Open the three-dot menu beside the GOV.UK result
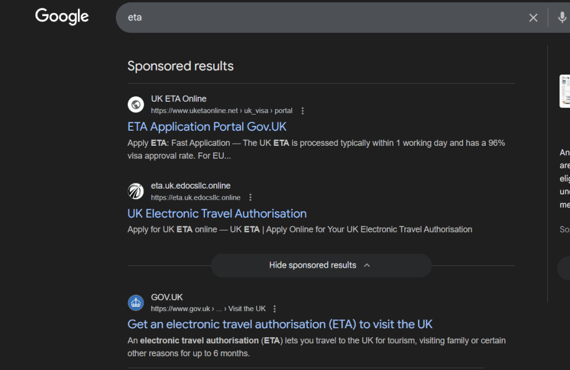This screenshot has height=370, width=570. point(274,309)
